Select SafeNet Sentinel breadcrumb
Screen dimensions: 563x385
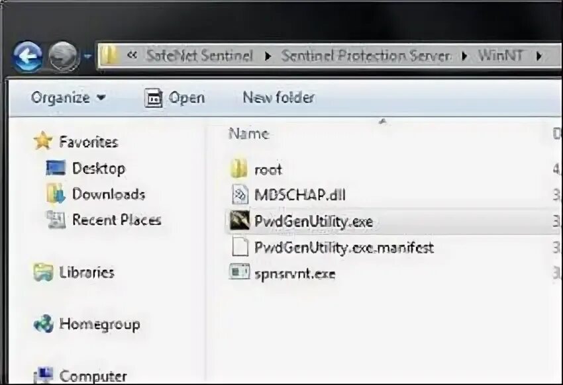click(199, 56)
